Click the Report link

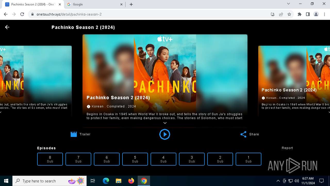click(287, 148)
